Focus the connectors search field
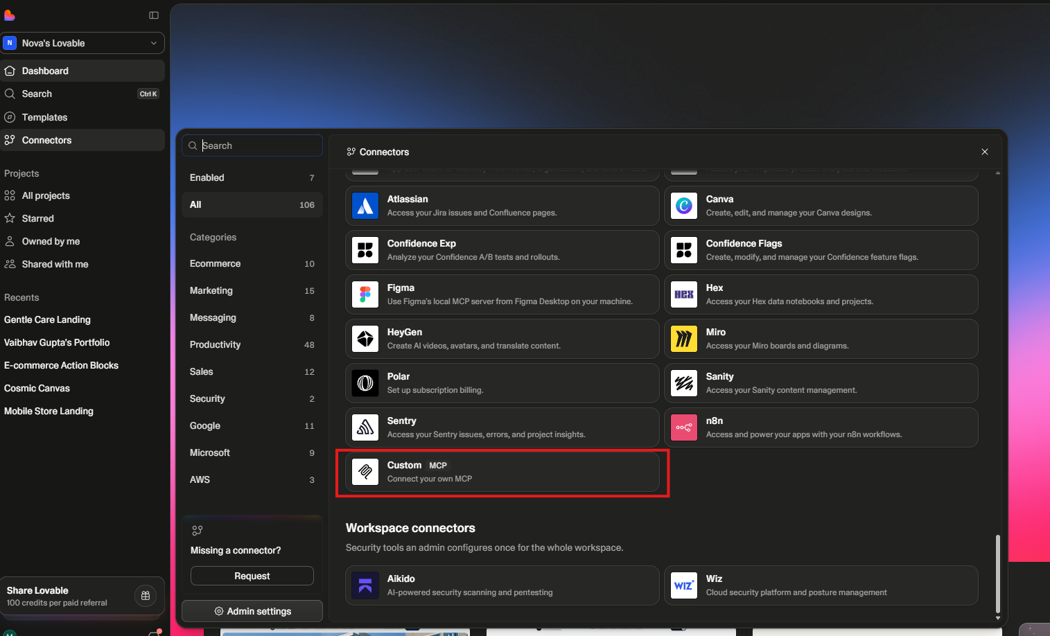The width and height of the screenshot is (1050, 636). pyautogui.click(x=252, y=145)
